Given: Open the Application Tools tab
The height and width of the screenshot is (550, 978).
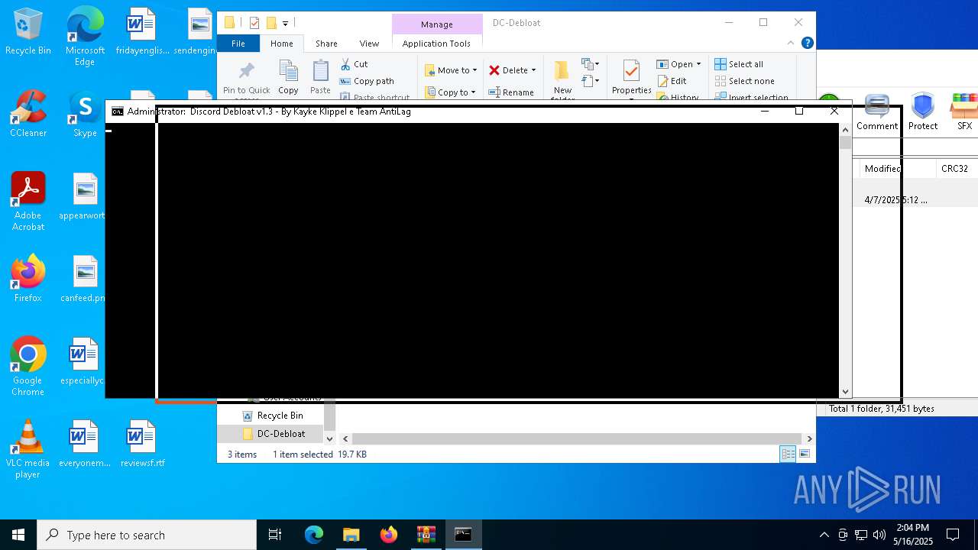Looking at the screenshot, I should (x=436, y=44).
